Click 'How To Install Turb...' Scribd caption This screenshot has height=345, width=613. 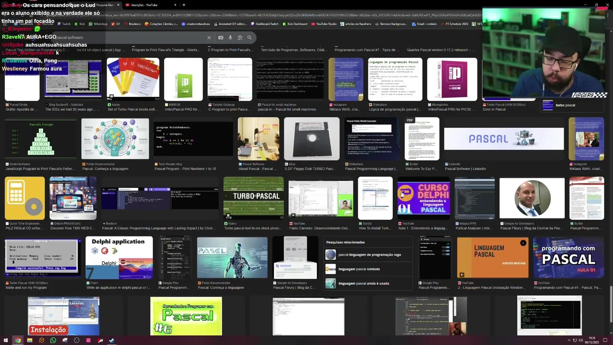tap(375, 228)
